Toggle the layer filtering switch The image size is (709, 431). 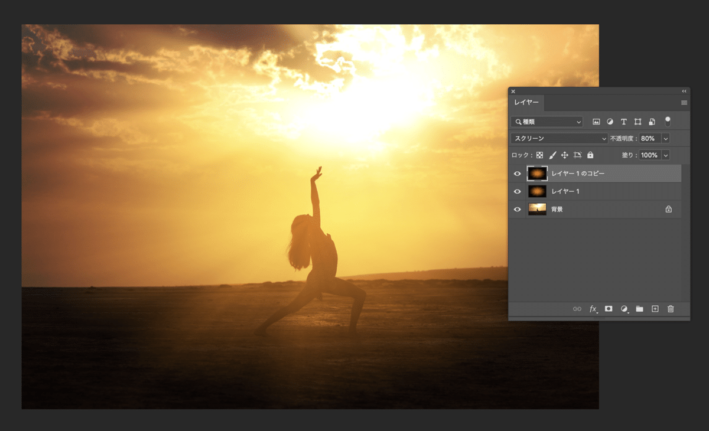[x=668, y=121]
